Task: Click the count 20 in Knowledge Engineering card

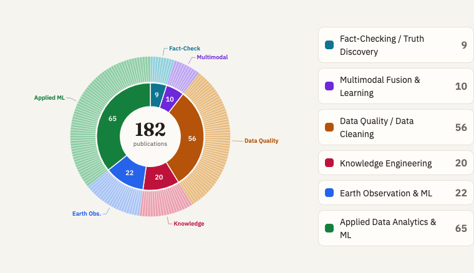Action: (462, 163)
